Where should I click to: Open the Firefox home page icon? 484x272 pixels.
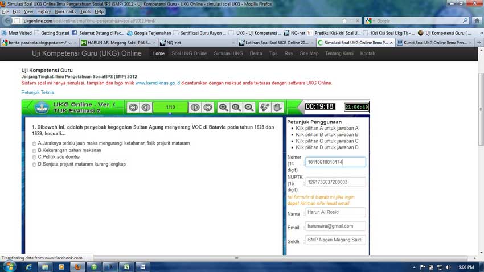tap(477, 21)
